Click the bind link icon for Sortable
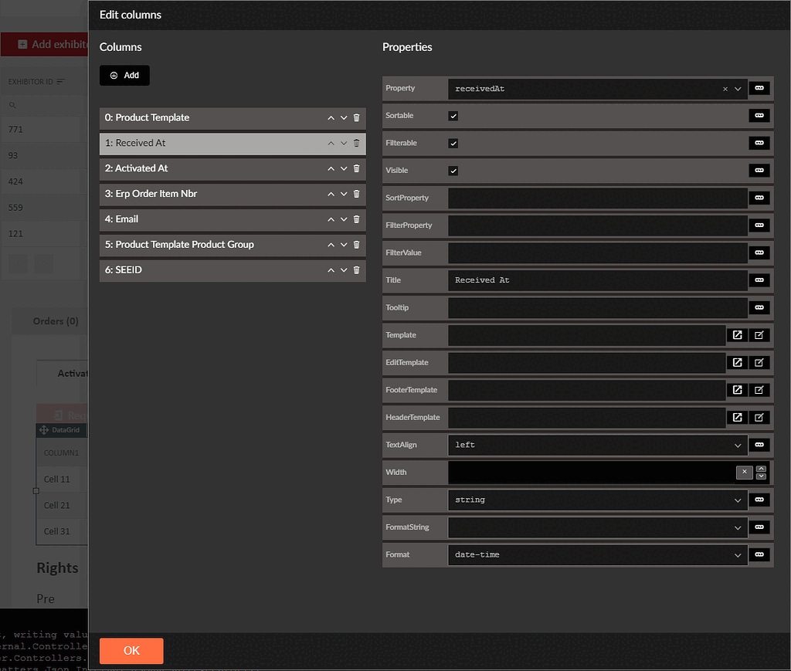791x671 pixels. pyautogui.click(x=759, y=116)
